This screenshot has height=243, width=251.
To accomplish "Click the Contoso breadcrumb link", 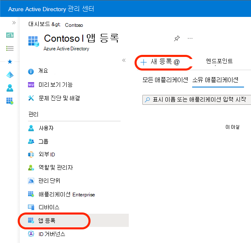I will click(74, 25).
